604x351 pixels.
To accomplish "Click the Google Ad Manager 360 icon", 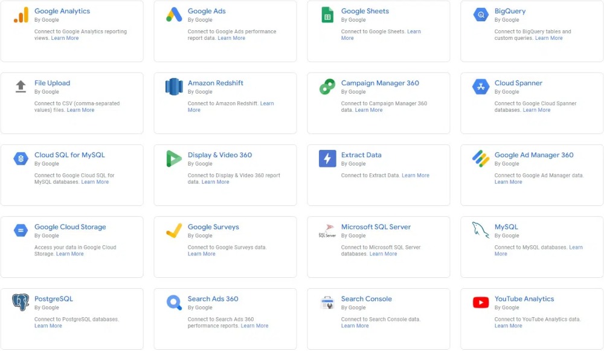I will [x=481, y=158].
